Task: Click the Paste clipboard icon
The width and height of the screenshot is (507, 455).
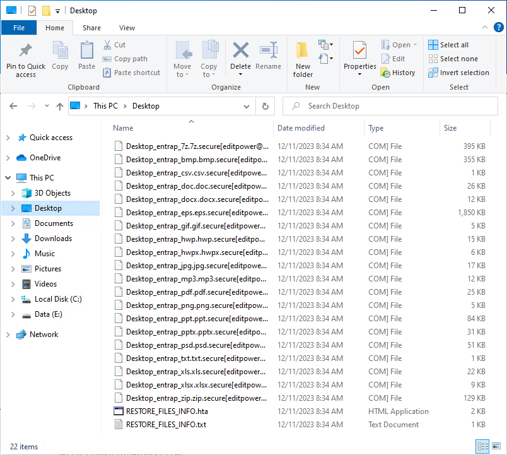Action: pos(86,50)
